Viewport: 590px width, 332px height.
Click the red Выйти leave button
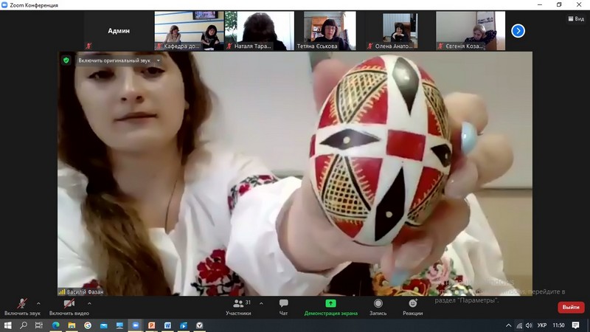point(571,307)
